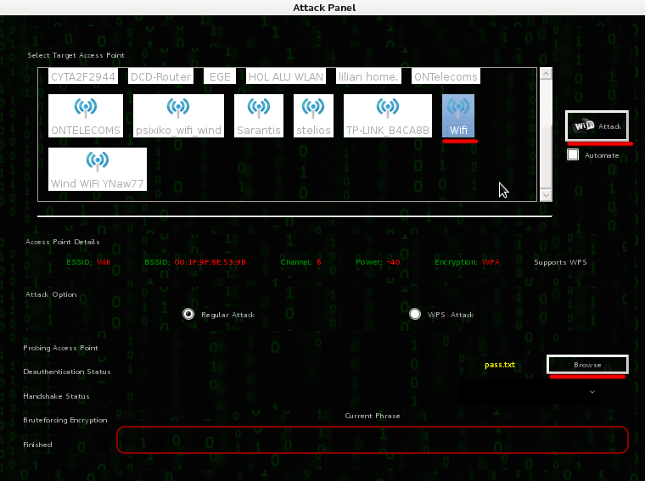Click the Handshake Status label

[x=56, y=396]
